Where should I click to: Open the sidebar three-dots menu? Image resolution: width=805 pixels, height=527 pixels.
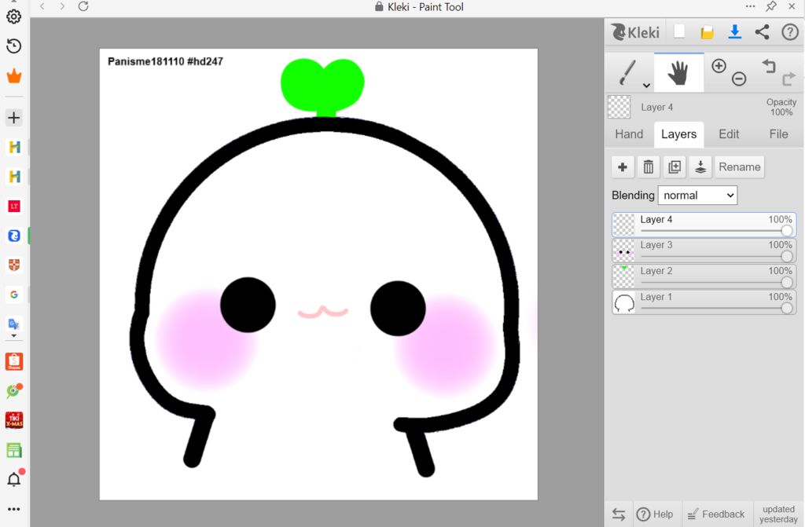coord(14,509)
